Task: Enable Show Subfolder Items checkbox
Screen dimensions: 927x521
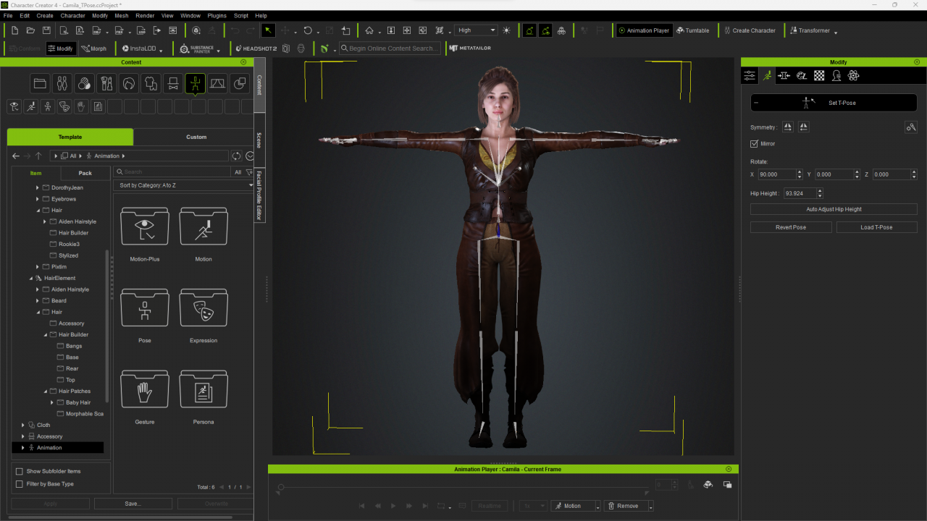Action: [x=20, y=471]
